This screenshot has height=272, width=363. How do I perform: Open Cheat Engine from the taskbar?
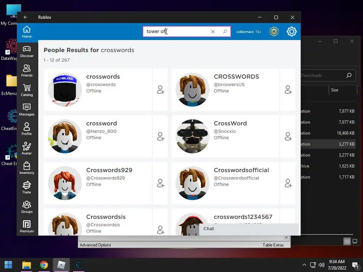coord(79,265)
